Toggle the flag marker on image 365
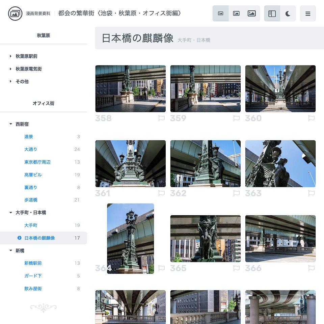The width and height of the screenshot is (324, 324). (237, 268)
